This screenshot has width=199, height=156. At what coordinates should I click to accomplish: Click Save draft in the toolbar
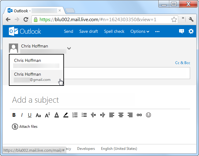tap(88, 31)
